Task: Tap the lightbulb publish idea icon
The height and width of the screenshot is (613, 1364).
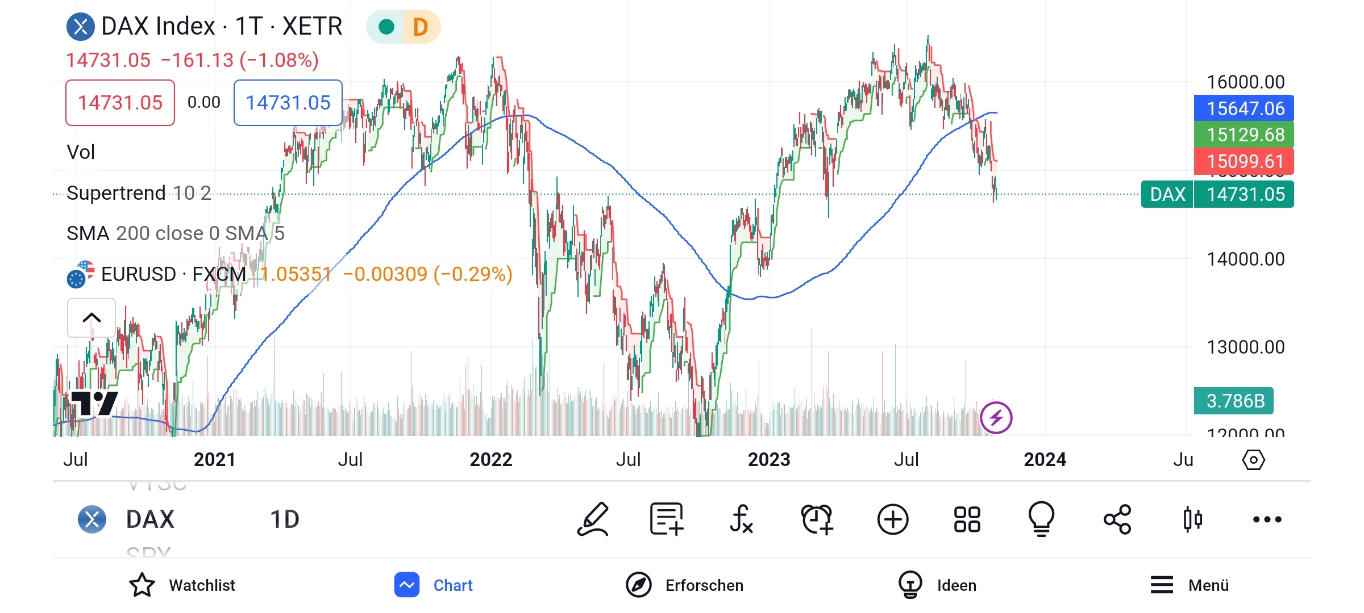Action: point(1041,519)
